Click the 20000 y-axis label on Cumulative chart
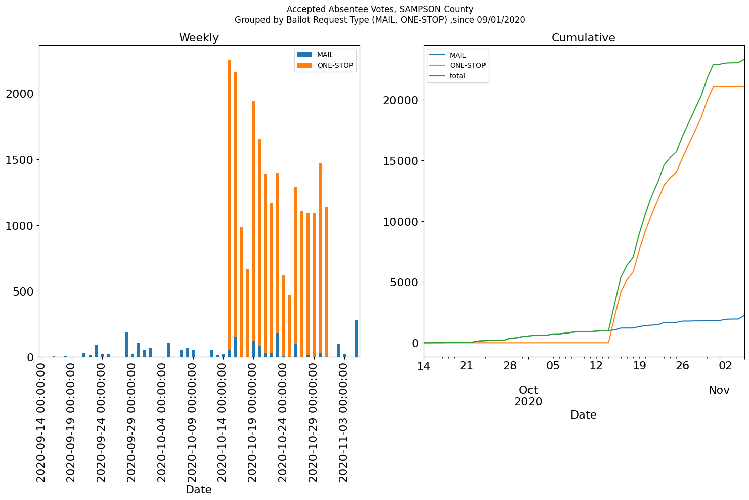The height and width of the screenshot is (500, 749). 401,100
